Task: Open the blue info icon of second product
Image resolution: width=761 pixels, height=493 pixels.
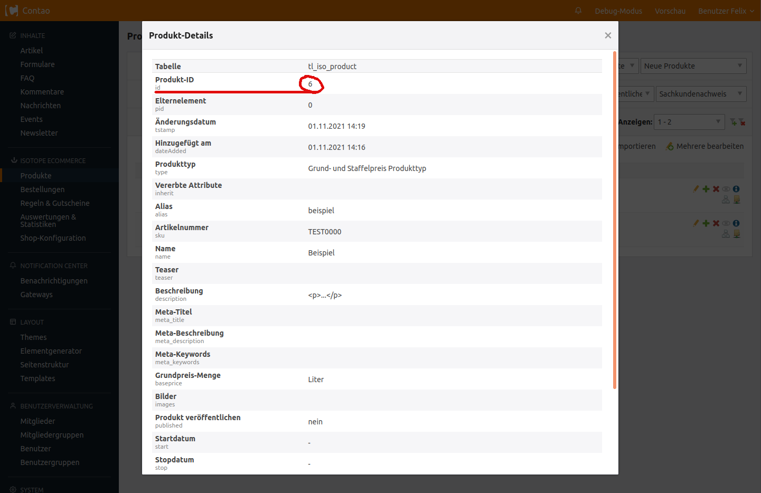Action: pyautogui.click(x=736, y=223)
